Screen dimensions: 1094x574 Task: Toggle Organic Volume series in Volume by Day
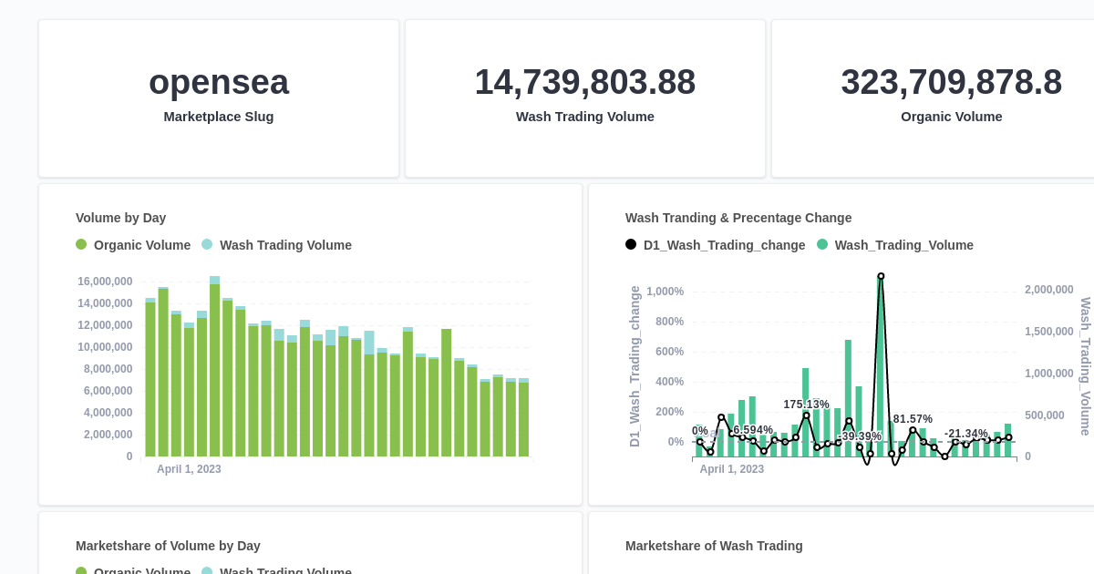pyautogui.click(x=133, y=245)
